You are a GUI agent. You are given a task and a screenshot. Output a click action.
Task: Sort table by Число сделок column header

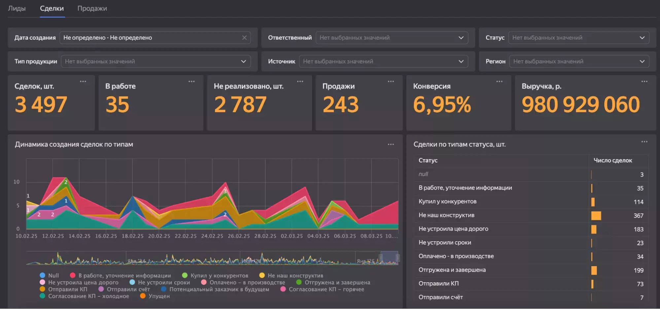[612, 160]
